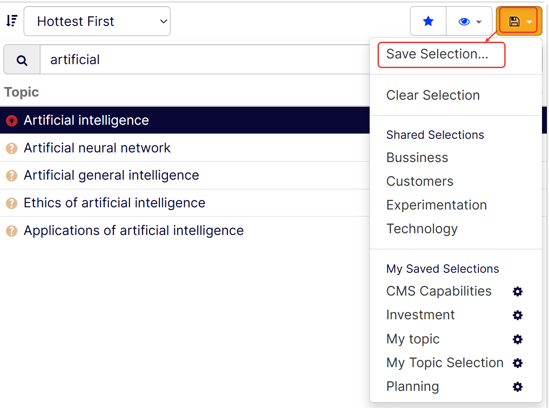Click the blue star favorites icon
This screenshot has height=408, width=549.
point(428,21)
